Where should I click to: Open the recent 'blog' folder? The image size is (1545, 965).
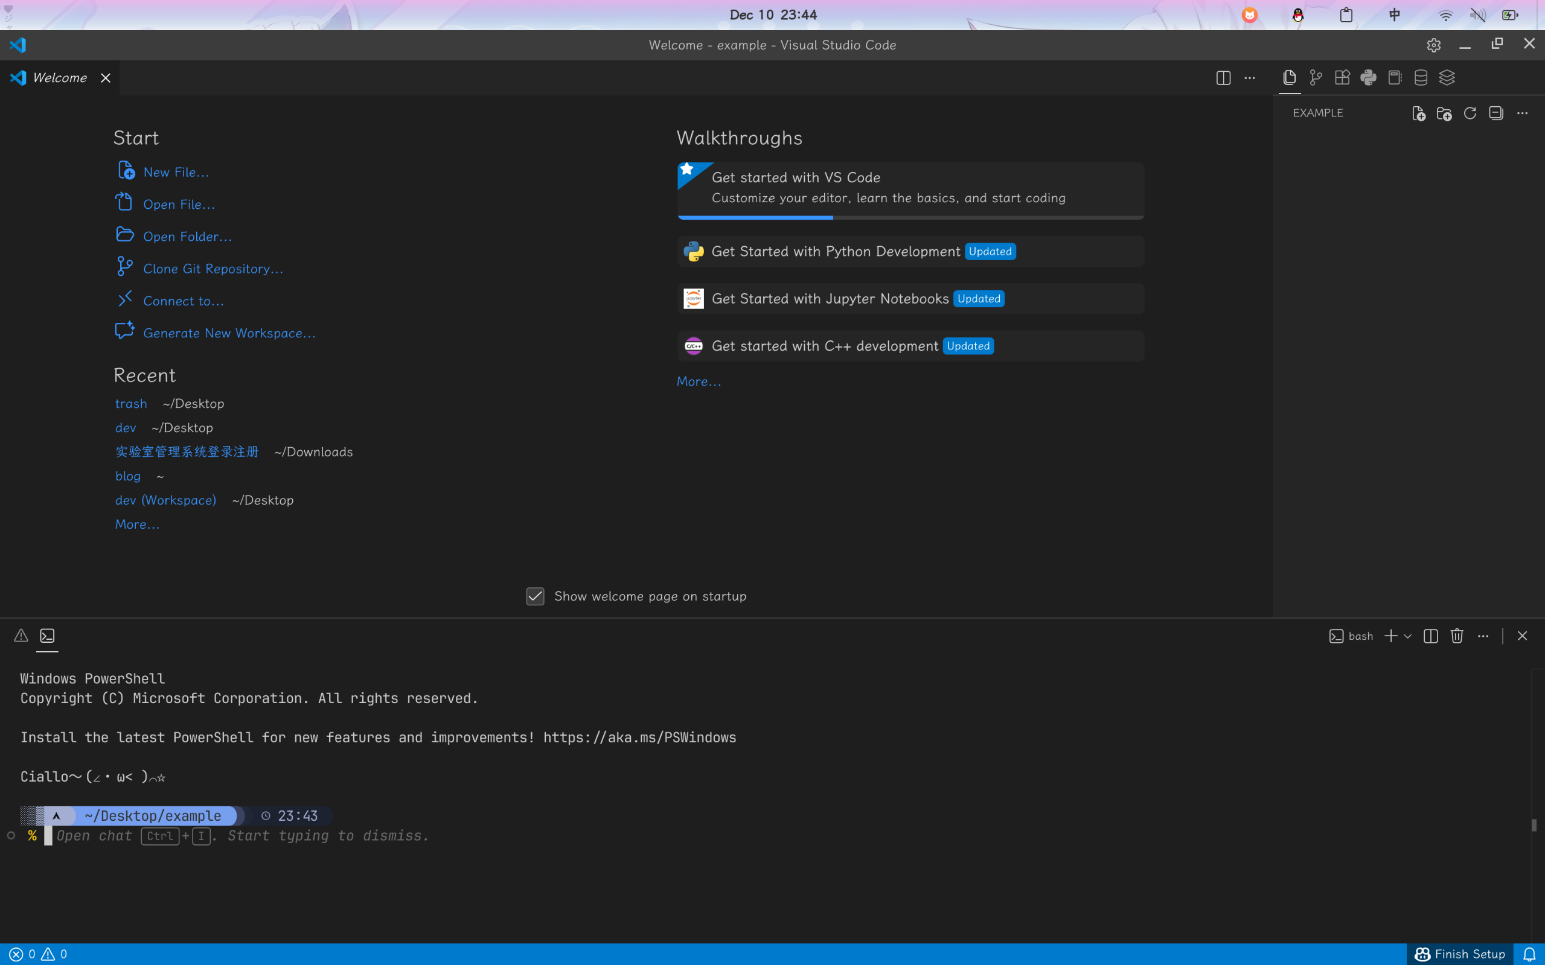click(x=127, y=476)
